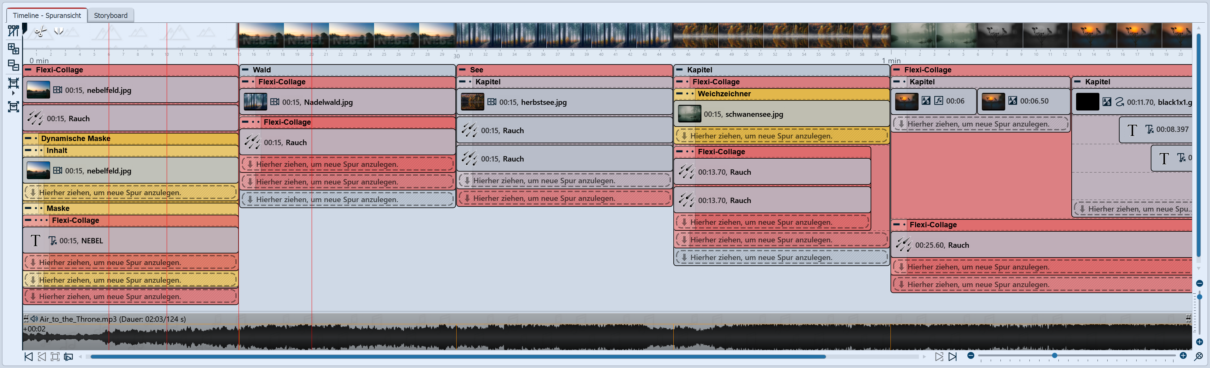Select the herbstsee.jpg clip thumbnail
Image resolution: width=1210 pixels, height=368 pixels.
coord(472,102)
